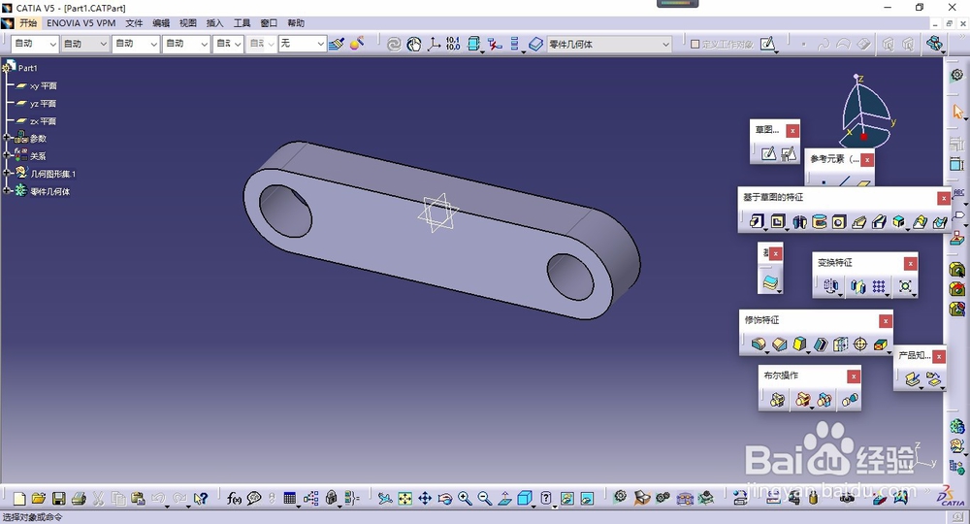Open the 文件 menu

pyautogui.click(x=134, y=23)
